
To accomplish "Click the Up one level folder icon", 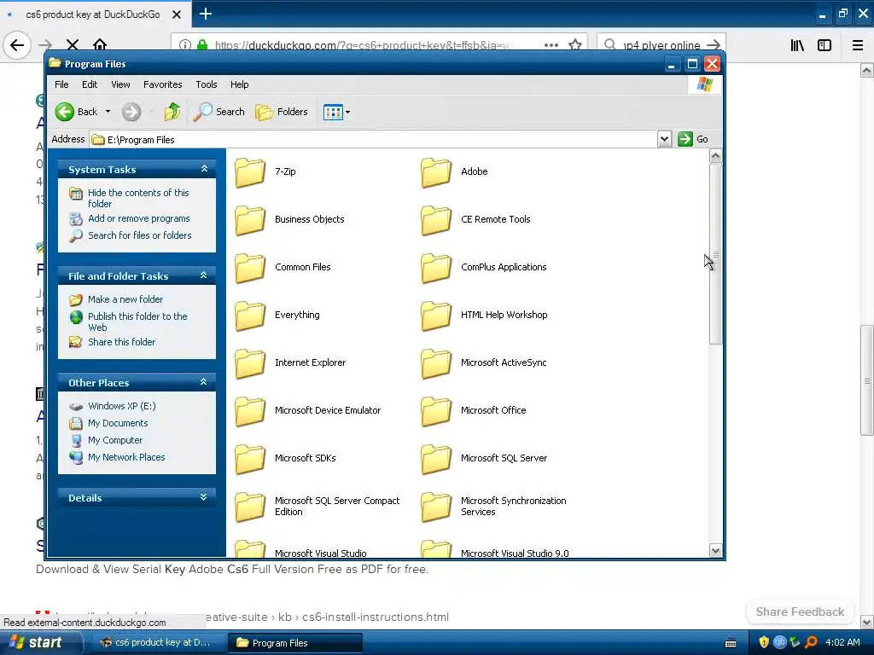I will click(172, 112).
